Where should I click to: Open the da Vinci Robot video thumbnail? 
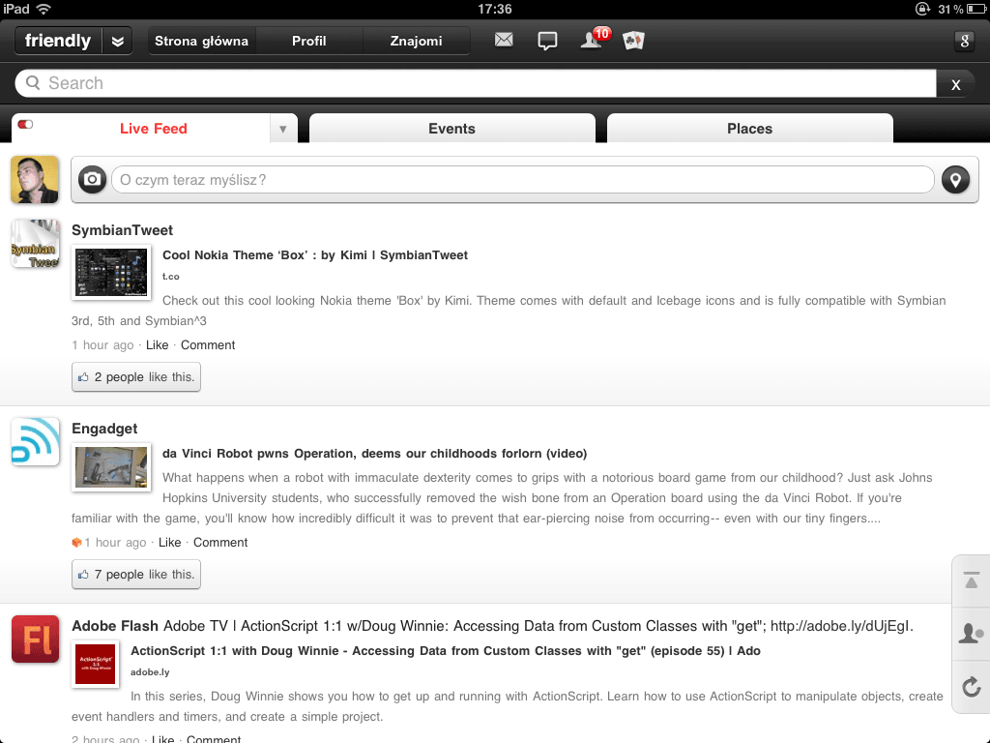[111, 467]
